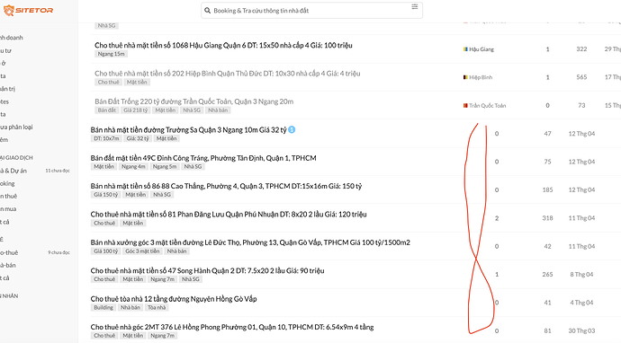The height and width of the screenshot is (343, 621).
Task: Open the filter options icon in the search box
Action: pyautogui.click(x=414, y=6)
